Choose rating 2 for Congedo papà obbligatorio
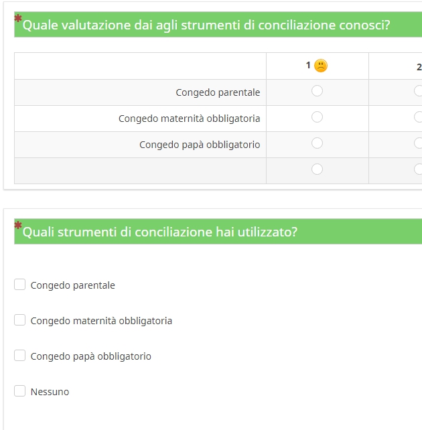422x430 pixels. (x=418, y=143)
